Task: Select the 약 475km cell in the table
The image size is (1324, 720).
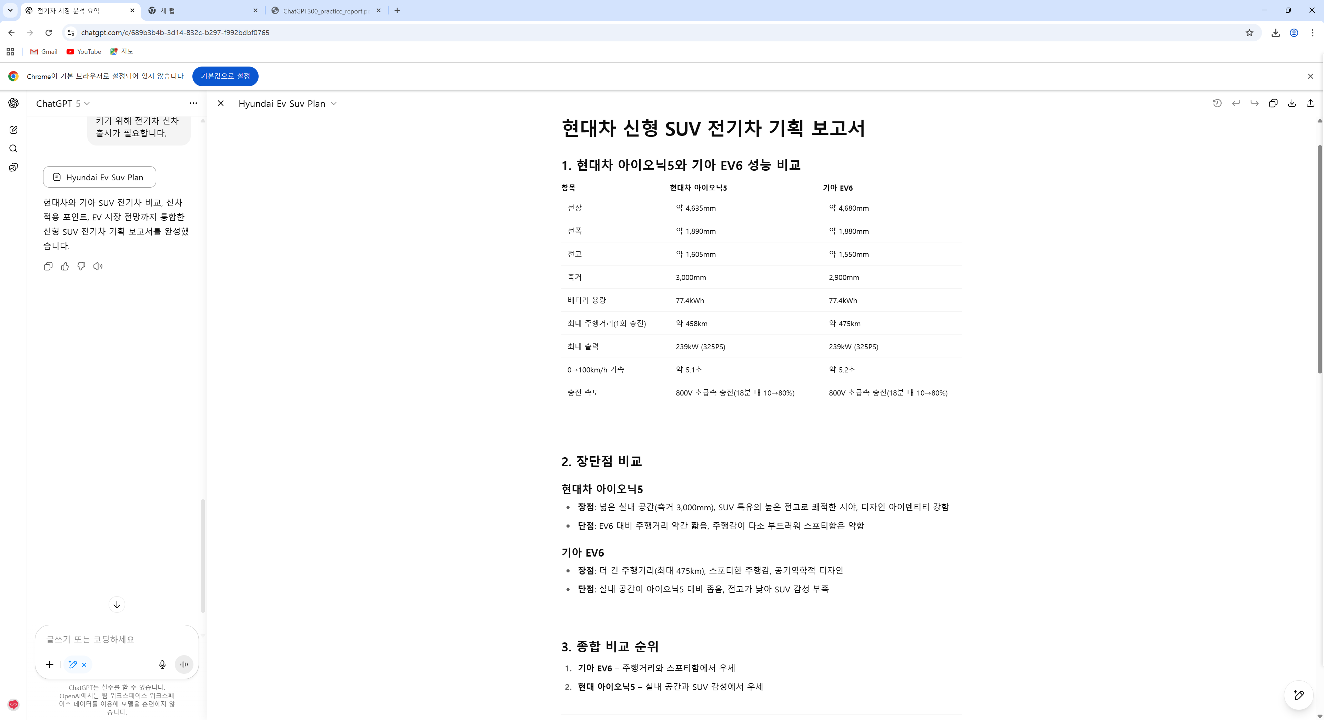Action: (844, 323)
